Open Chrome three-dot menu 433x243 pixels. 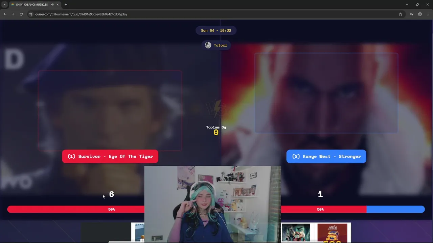point(428,14)
